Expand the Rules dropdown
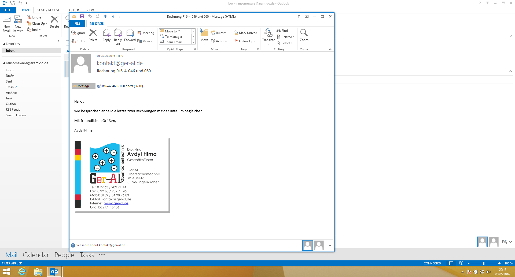The image size is (515, 277). (x=218, y=33)
